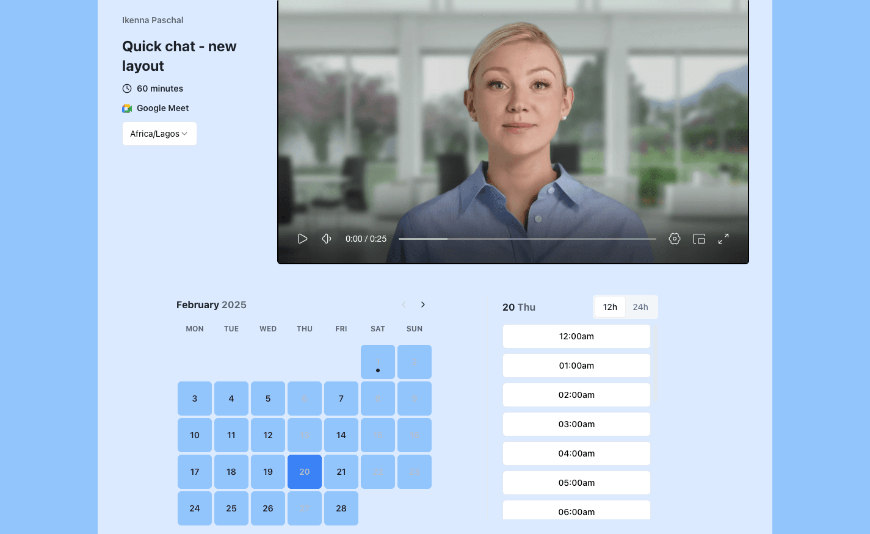Go to previous month in calendar
Screen dimensions: 870x534
pyautogui.click(x=404, y=305)
